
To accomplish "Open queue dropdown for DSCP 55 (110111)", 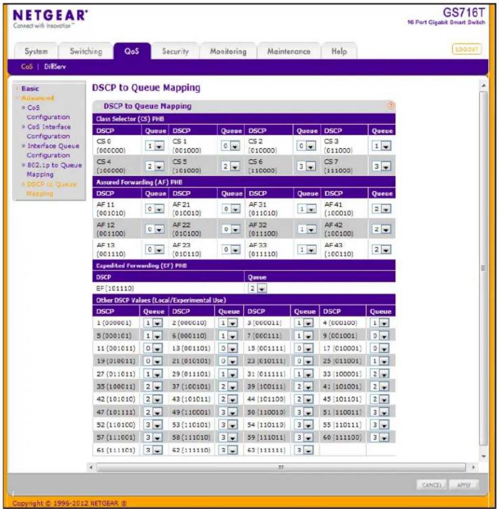I will [380, 424].
